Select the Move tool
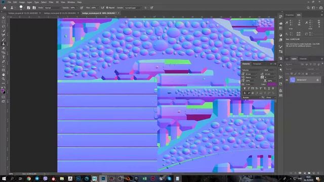The width and height of the screenshot is (324, 182). tap(4, 18)
